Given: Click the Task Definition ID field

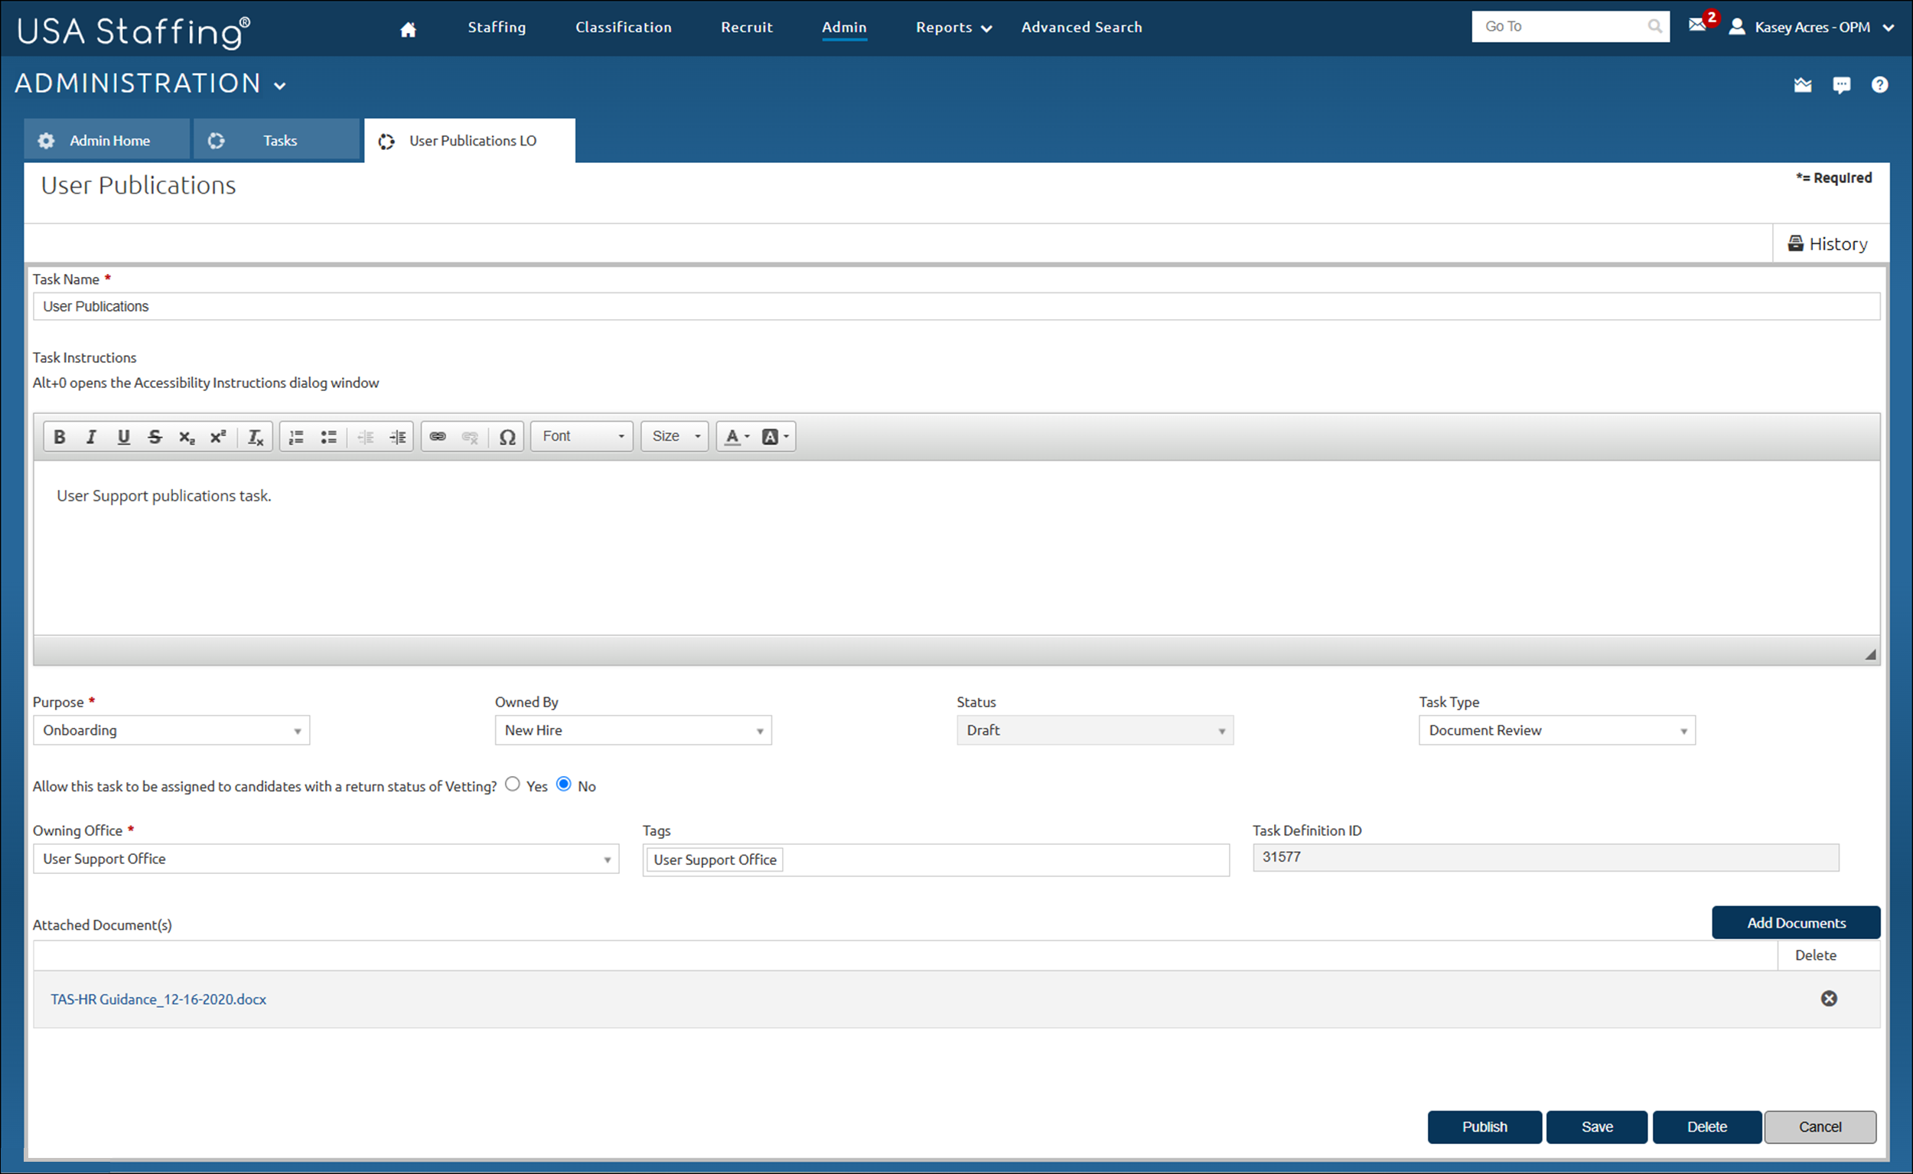Looking at the screenshot, I should (1545, 857).
